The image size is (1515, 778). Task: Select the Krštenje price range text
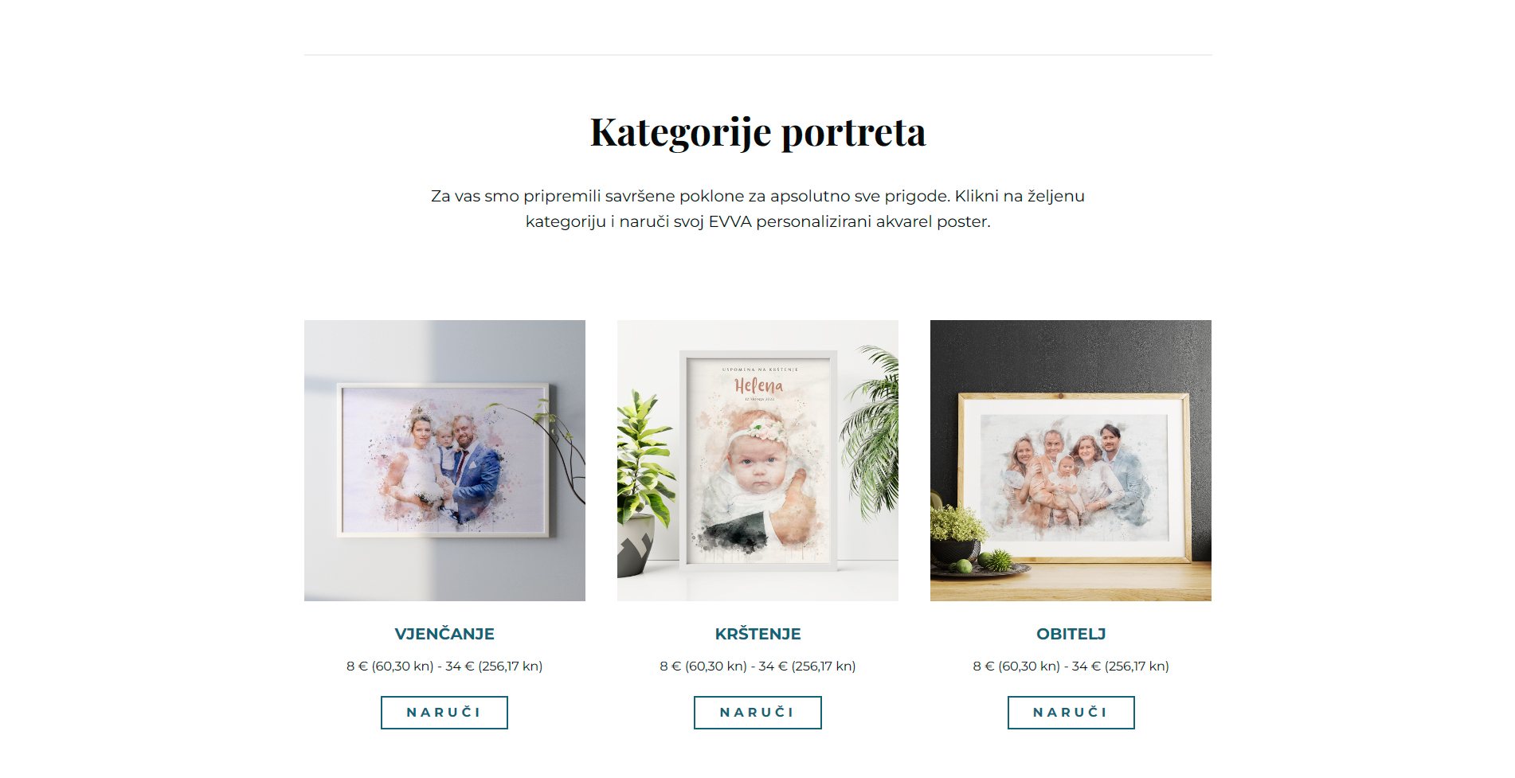click(x=757, y=666)
